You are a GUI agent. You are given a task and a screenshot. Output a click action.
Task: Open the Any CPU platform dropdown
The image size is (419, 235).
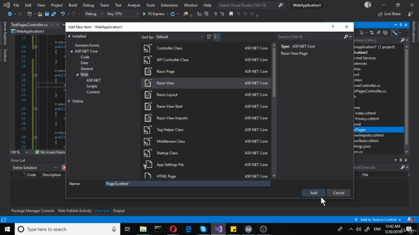coord(123,14)
